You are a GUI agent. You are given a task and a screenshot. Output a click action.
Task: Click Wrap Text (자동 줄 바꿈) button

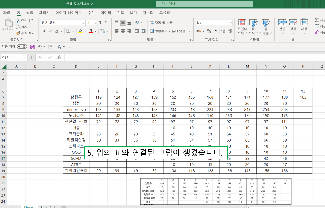tap(161, 23)
